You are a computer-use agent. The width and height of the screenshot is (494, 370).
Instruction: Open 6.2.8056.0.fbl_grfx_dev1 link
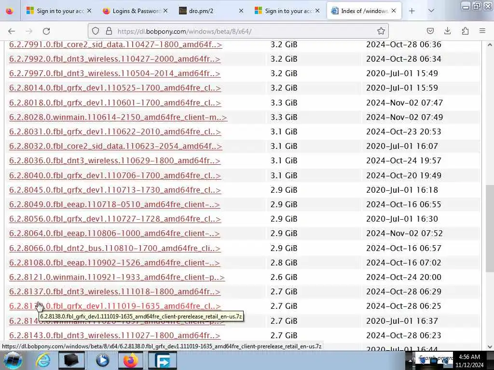point(115,219)
